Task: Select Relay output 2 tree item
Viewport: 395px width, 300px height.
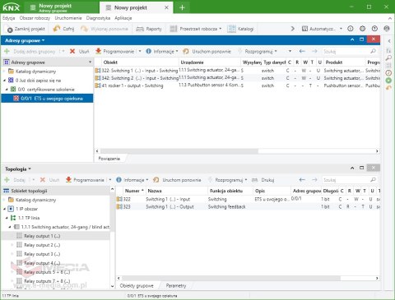Action: [42, 245]
